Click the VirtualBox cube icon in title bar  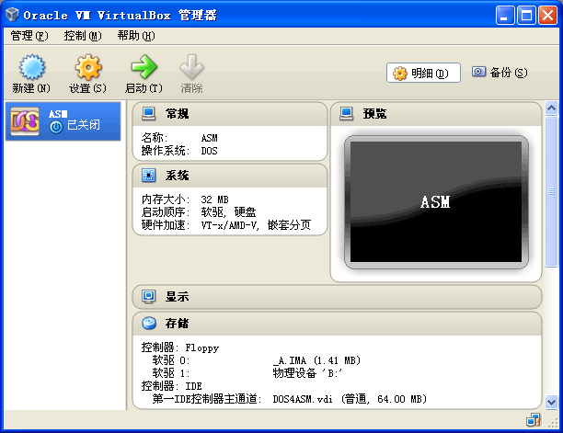click(x=13, y=15)
